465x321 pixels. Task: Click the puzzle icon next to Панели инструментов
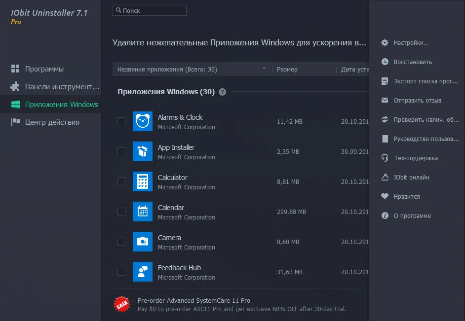coord(15,86)
